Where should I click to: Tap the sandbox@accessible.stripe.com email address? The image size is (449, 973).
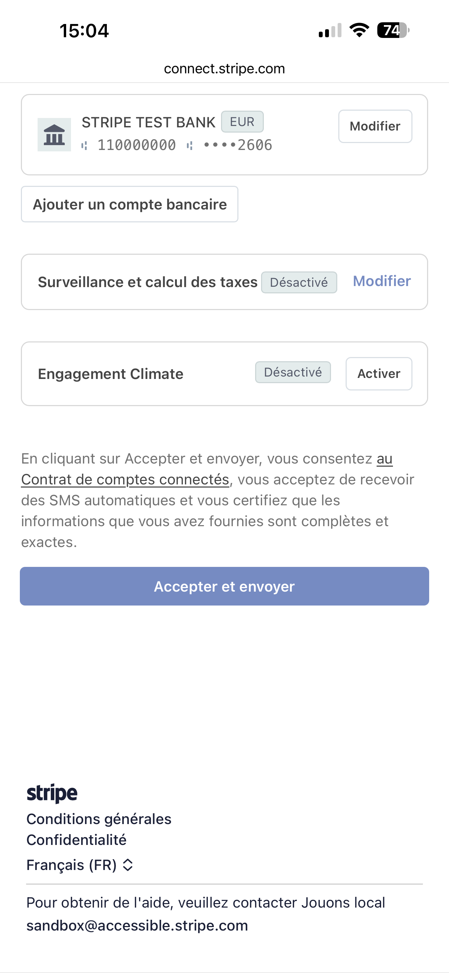click(137, 925)
